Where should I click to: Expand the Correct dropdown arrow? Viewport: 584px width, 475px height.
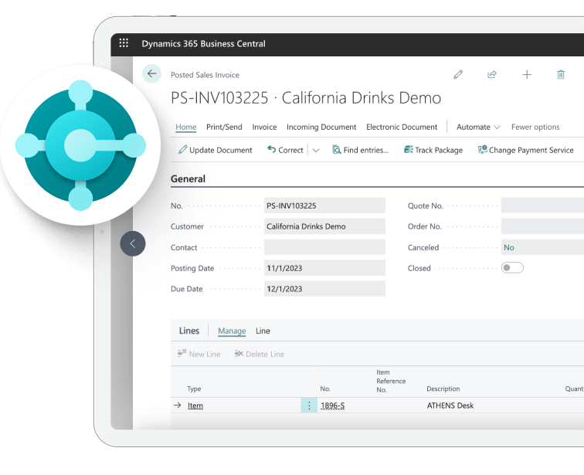(x=316, y=151)
